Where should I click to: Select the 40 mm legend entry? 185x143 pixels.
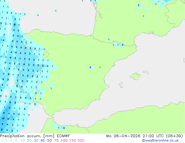(x=43, y=141)
